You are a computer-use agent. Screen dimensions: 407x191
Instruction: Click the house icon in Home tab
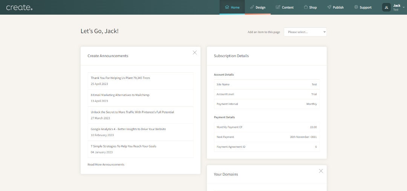pos(227,7)
